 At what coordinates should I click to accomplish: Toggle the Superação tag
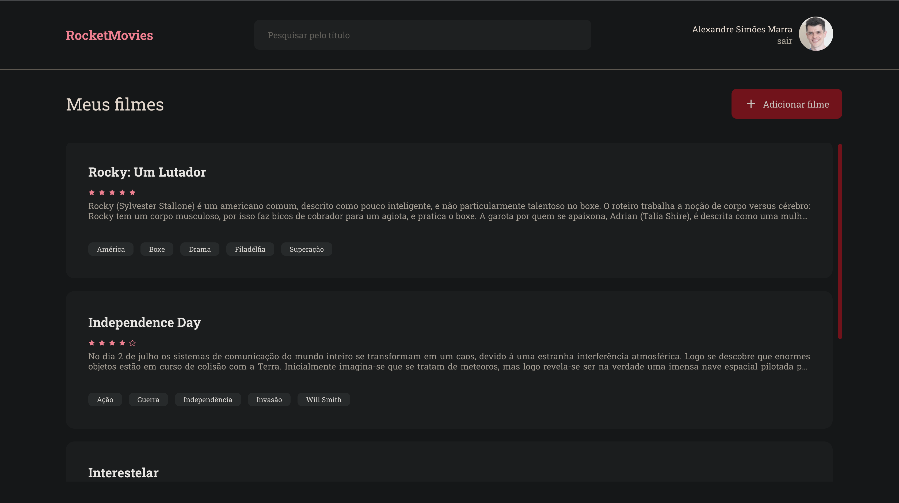coord(306,249)
